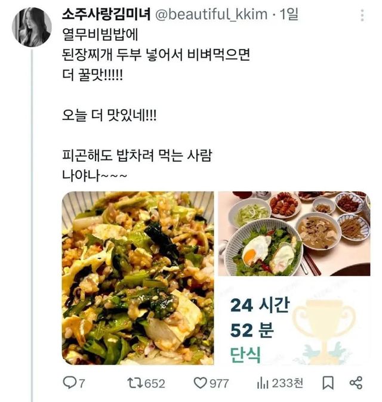The width and height of the screenshot is (382, 402).
Task: Click the like count 977
Action: (x=219, y=383)
